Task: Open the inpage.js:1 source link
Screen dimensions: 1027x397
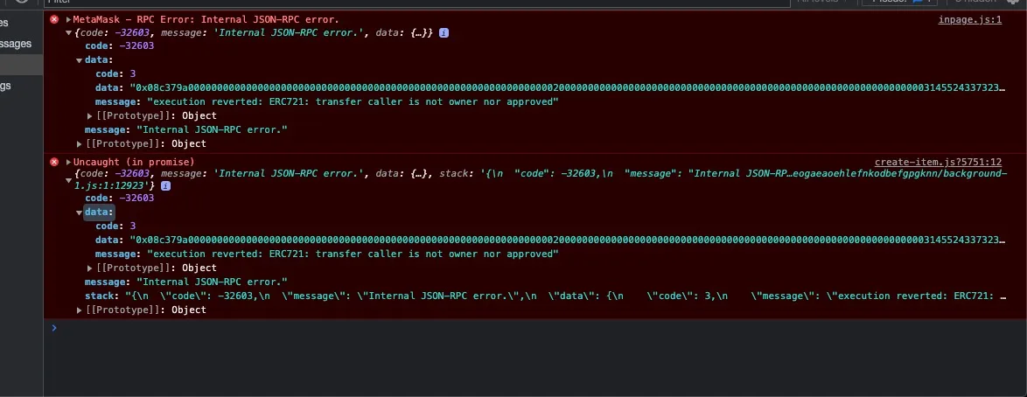Action: 970,19
